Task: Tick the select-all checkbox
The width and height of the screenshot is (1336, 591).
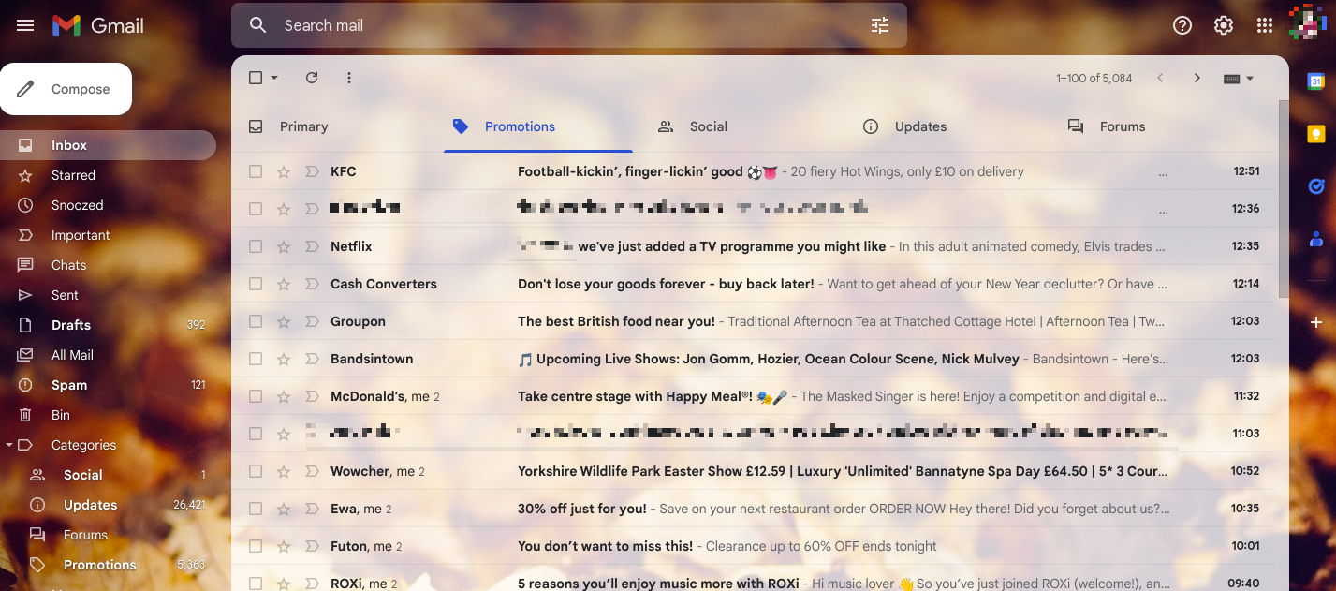Action: click(256, 78)
